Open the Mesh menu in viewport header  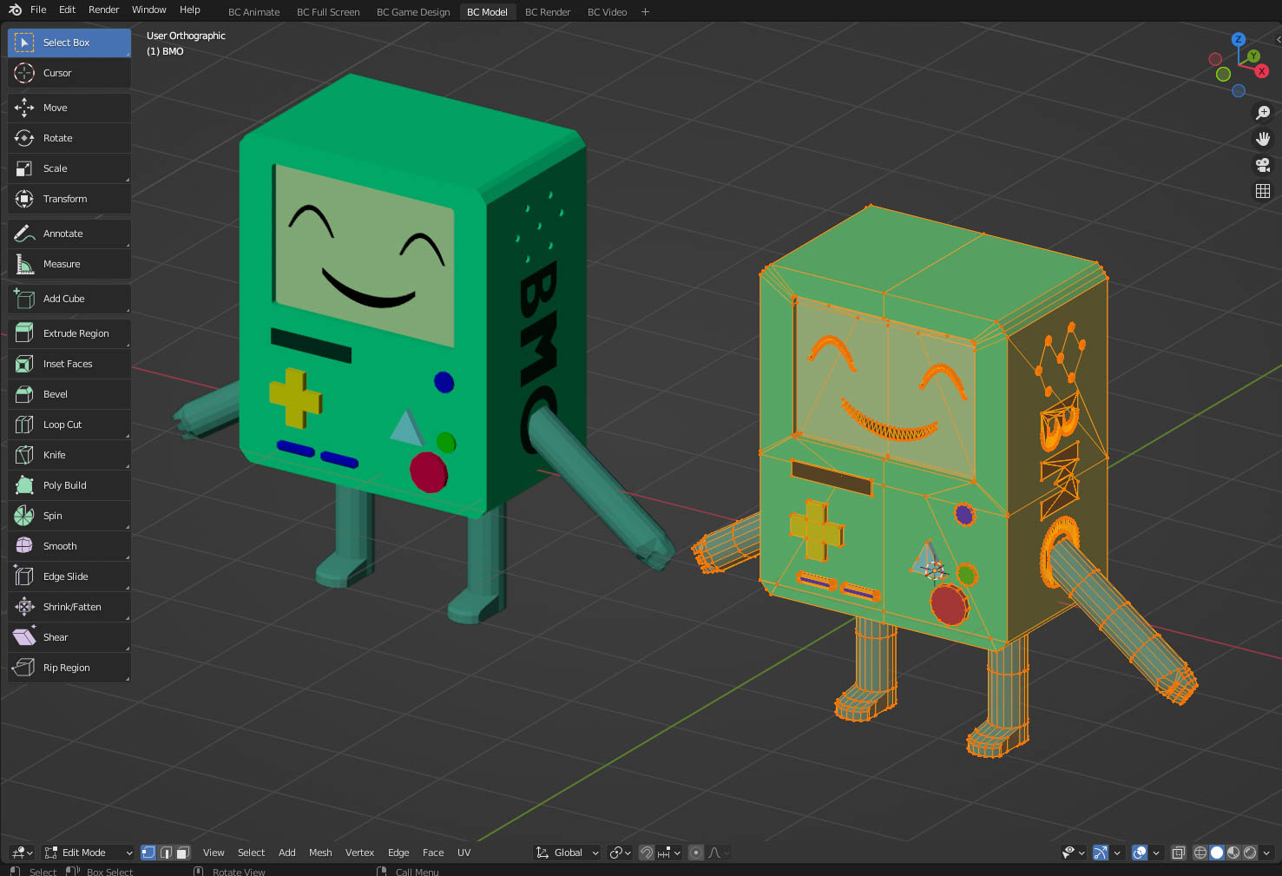click(x=320, y=853)
